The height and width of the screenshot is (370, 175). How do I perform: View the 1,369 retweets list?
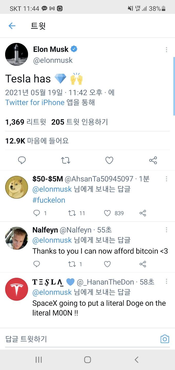[25, 122]
